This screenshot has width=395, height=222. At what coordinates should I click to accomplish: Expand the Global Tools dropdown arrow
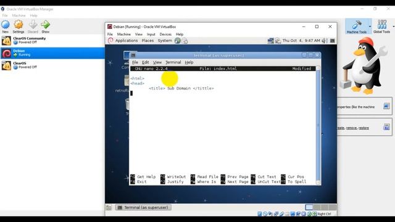(x=393, y=27)
